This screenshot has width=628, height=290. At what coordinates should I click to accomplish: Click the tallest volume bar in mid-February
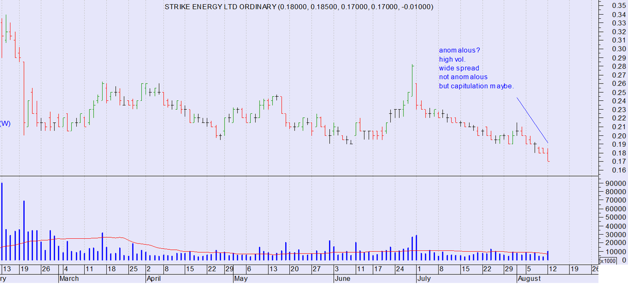pos(2,222)
